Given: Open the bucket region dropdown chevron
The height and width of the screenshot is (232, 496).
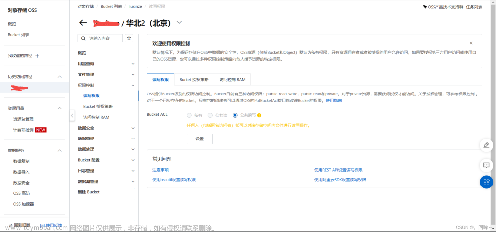Looking at the screenshot, I should [x=179, y=22].
